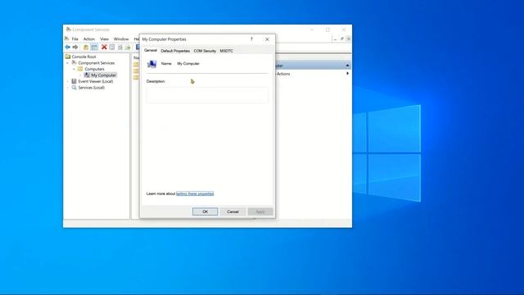Screen dimensions: 524x295
Task: Switch to the COM Security tab
Action: coord(205,51)
